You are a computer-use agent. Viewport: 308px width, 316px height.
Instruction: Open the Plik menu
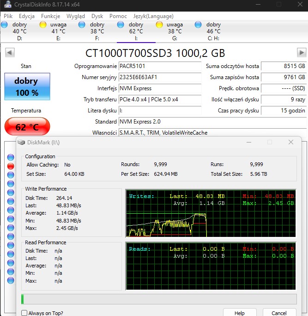pyautogui.click(x=8, y=16)
